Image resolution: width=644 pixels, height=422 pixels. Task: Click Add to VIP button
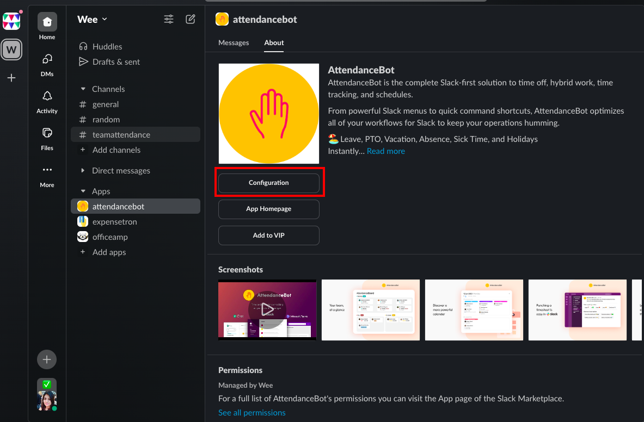coord(268,235)
